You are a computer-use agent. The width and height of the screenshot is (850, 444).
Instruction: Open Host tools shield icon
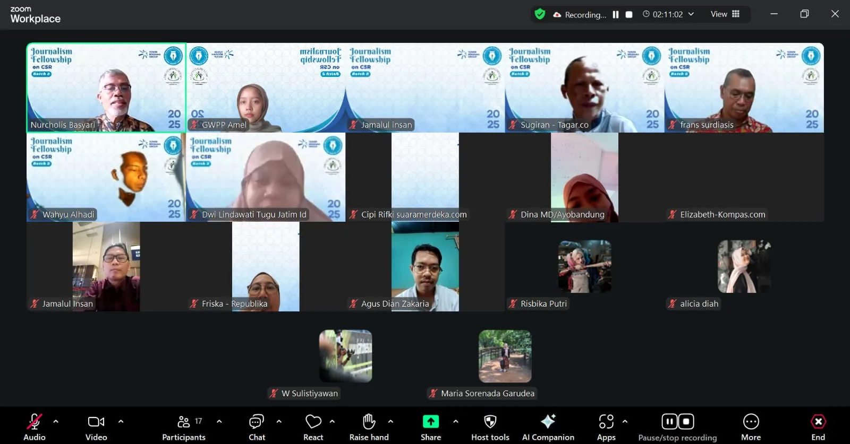click(x=490, y=422)
